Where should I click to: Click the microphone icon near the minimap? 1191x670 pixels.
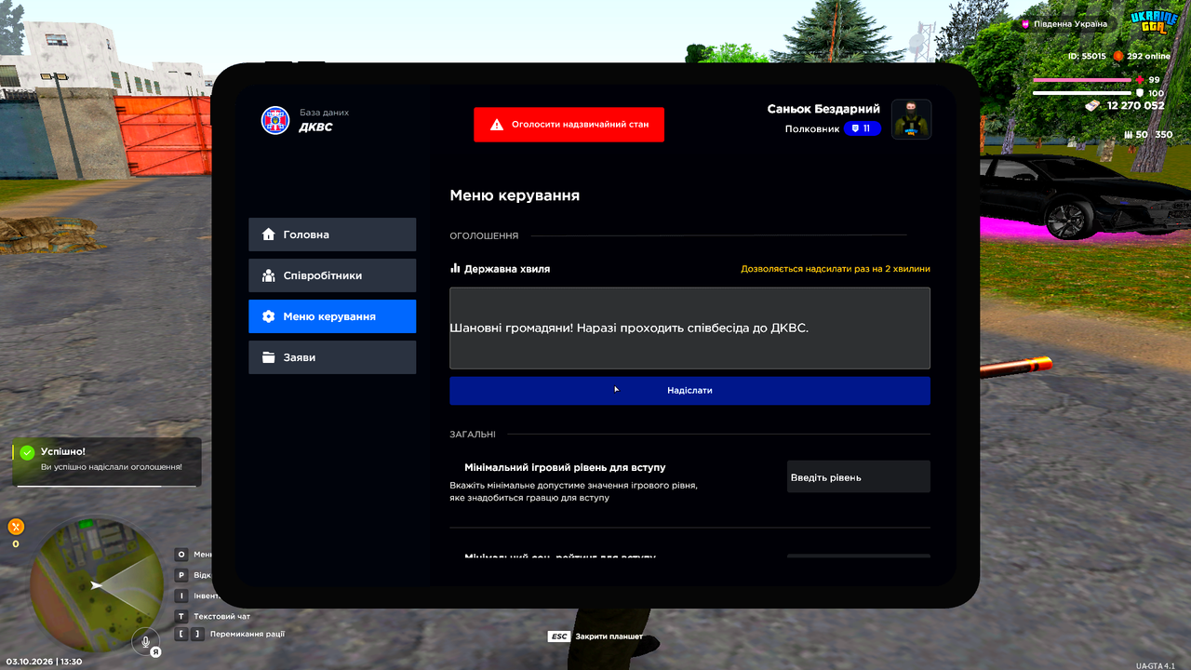pos(144,640)
